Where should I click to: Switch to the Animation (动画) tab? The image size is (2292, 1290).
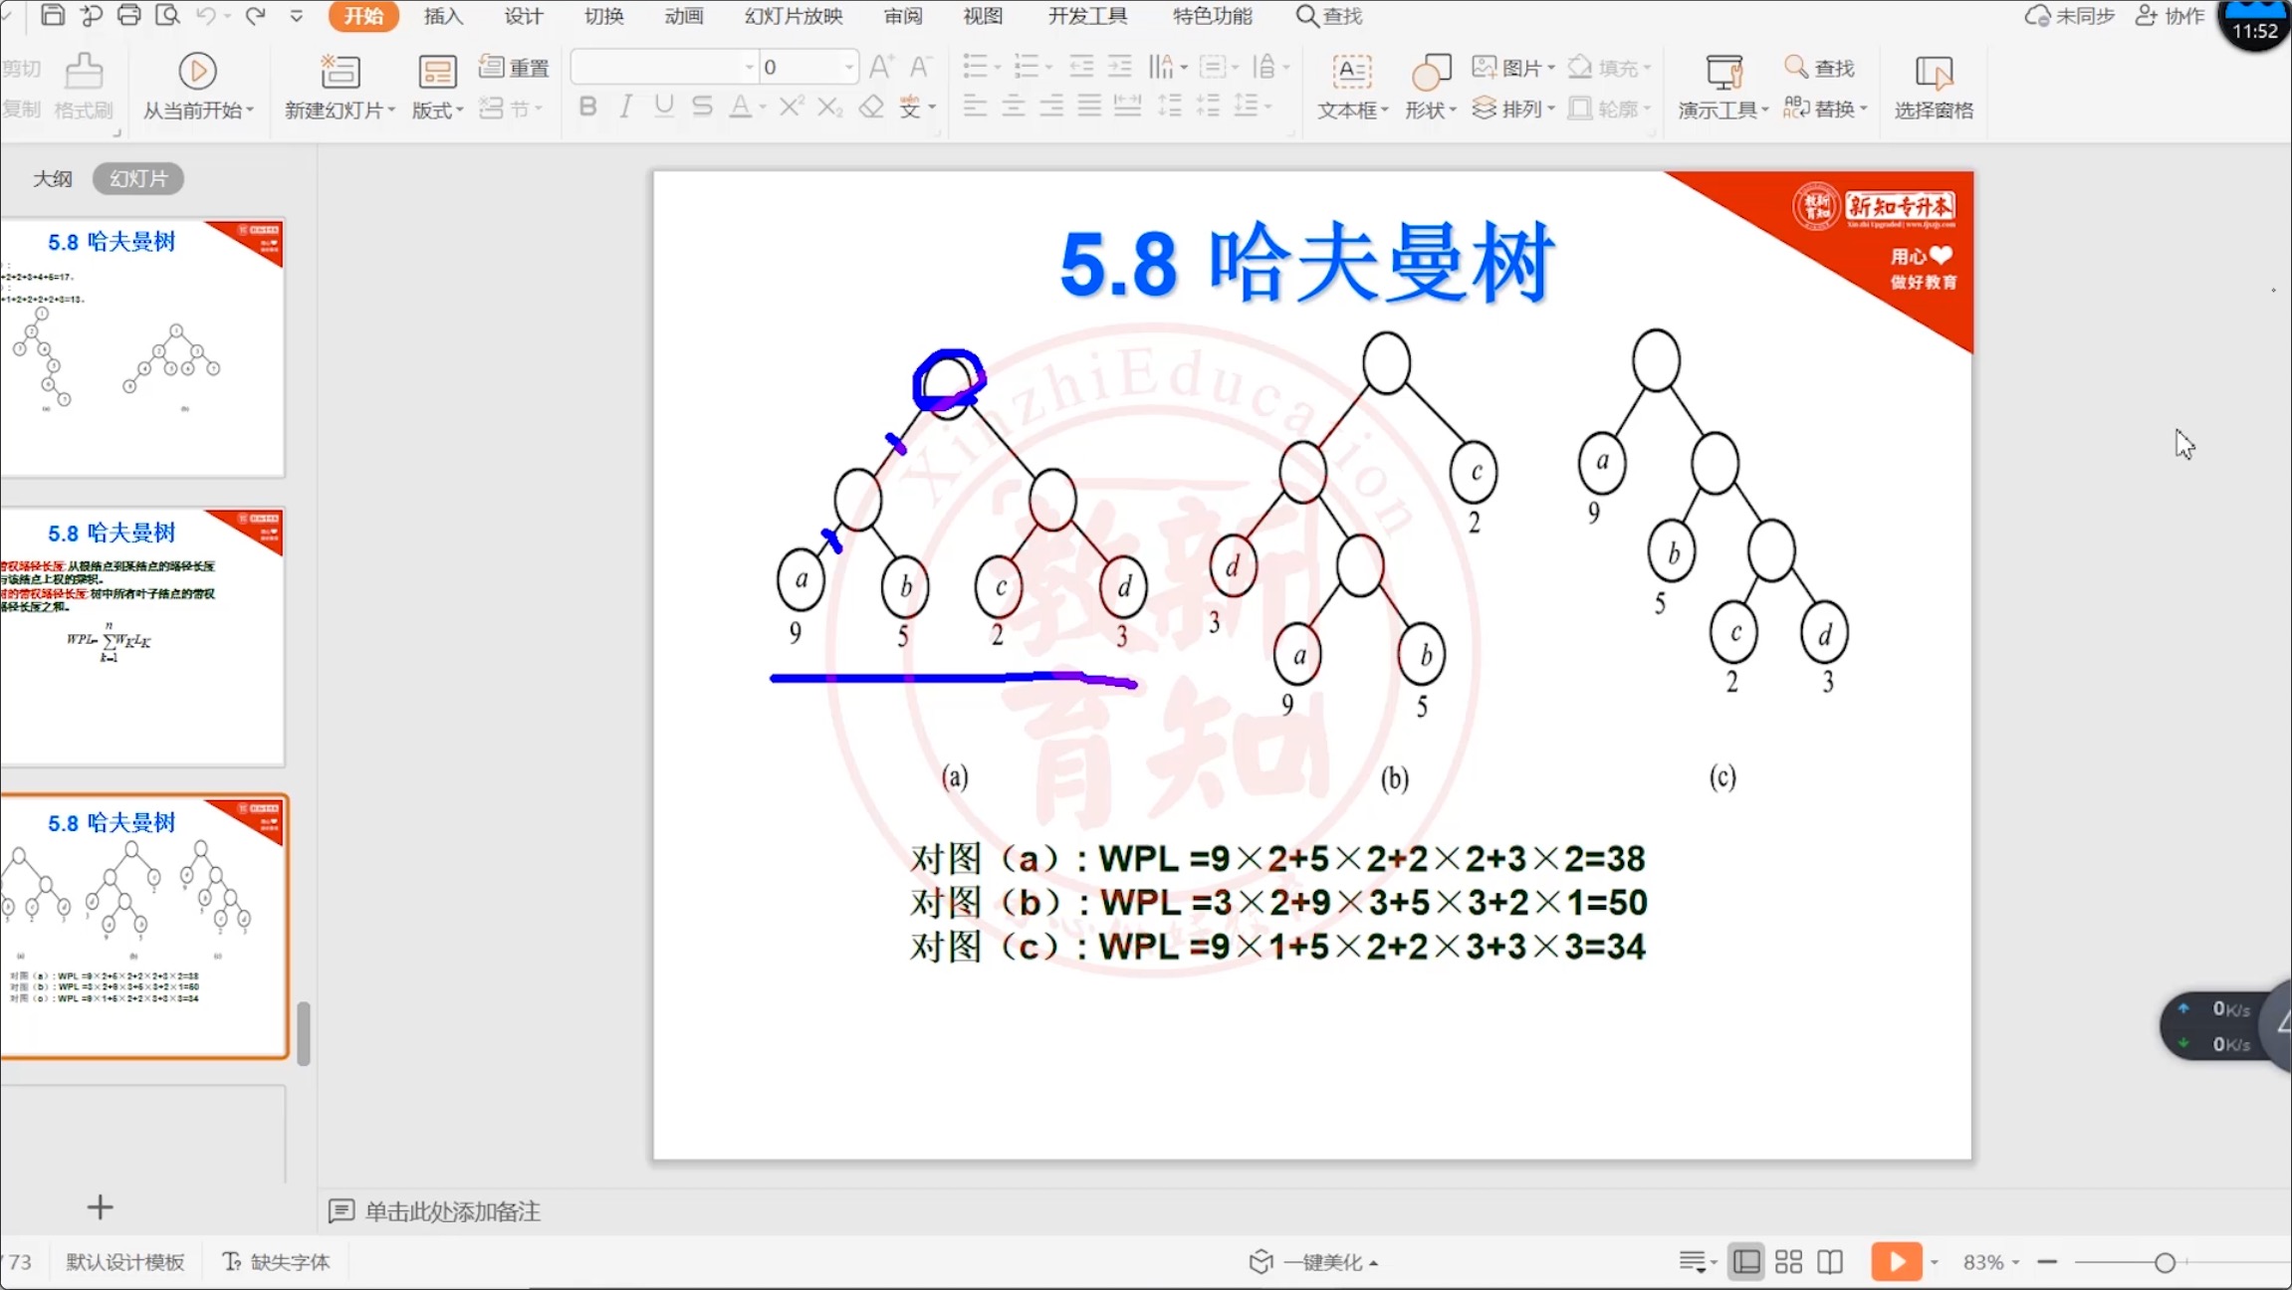(684, 16)
